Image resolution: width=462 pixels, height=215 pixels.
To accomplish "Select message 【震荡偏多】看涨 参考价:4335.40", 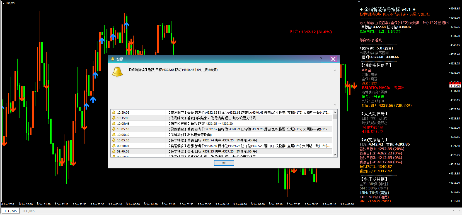I will coord(249,146).
